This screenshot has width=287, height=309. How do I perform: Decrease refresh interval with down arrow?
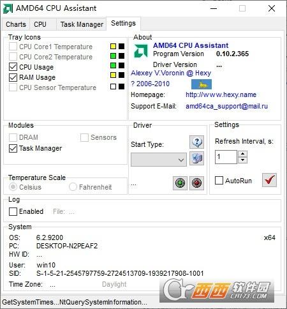(243, 160)
